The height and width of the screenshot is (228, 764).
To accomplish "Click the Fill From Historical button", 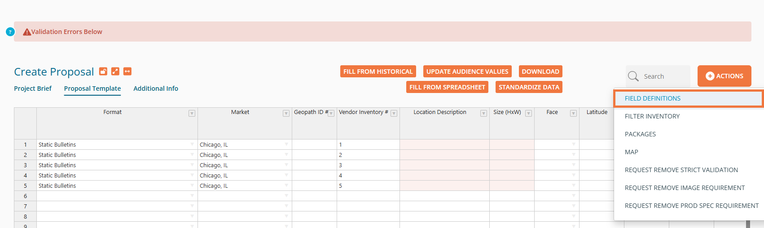I will click(x=378, y=72).
